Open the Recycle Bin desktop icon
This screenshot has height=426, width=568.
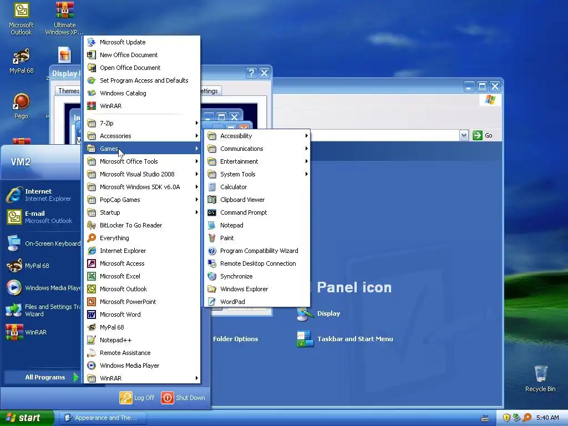click(x=540, y=378)
